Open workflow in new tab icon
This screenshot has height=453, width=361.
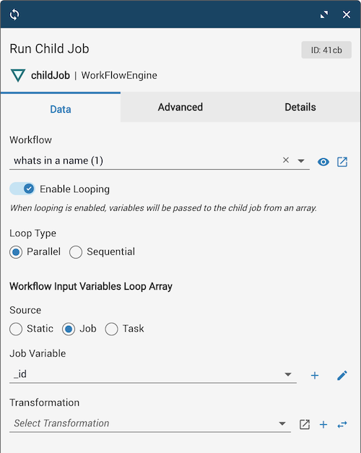point(342,162)
